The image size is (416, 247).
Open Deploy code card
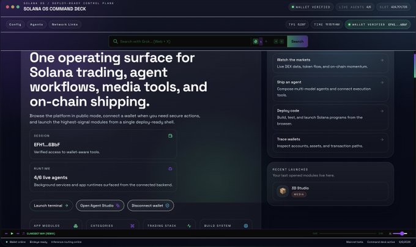pos(330,117)
